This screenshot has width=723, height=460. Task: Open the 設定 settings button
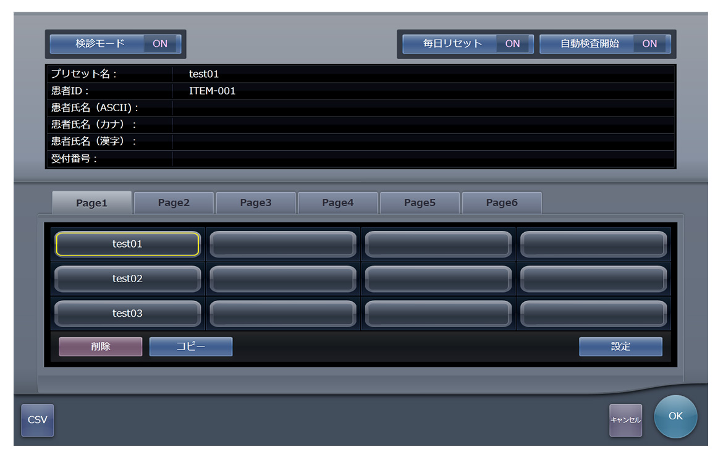(620, 346)
